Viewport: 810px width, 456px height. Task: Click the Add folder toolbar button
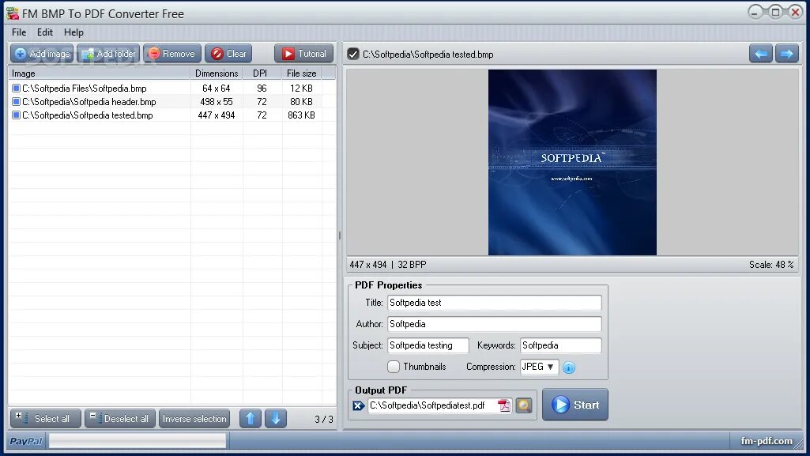108,54
